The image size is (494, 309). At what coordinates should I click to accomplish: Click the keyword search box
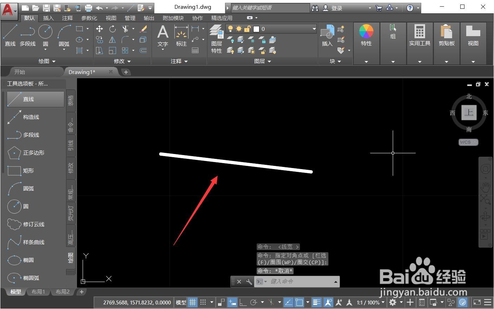pos(270,8)
